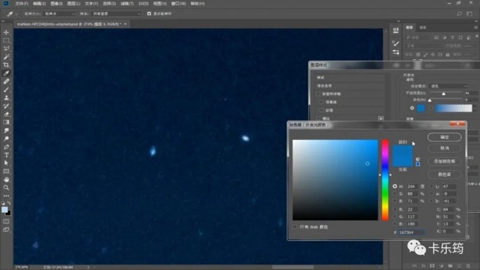Open workspace switcher icon at top right

(x=470, y=14)
